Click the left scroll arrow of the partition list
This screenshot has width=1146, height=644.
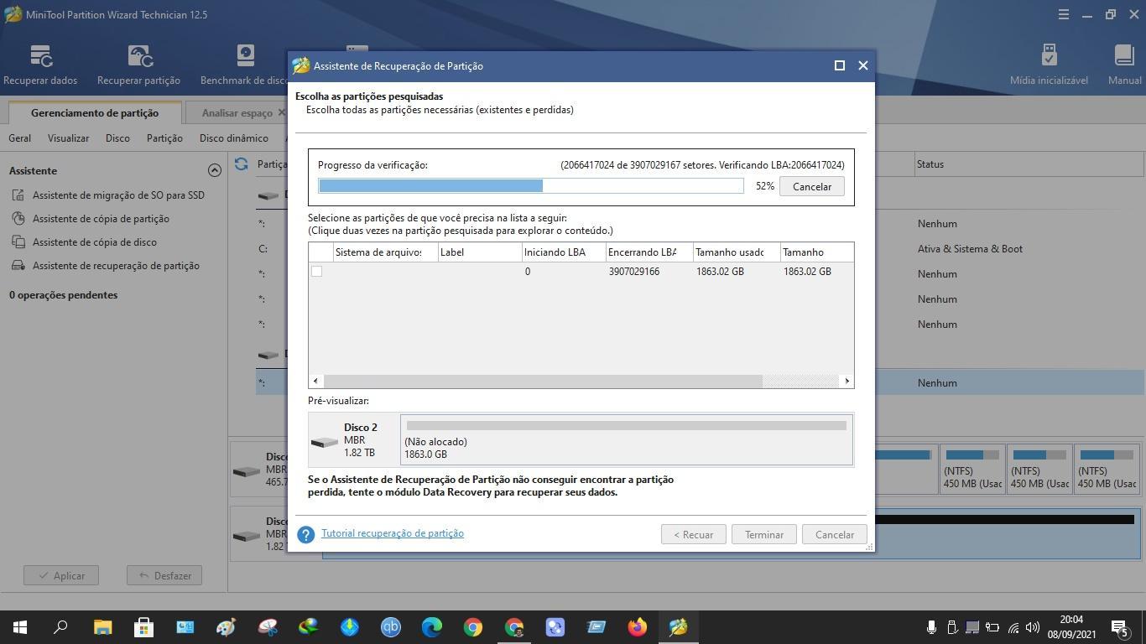pos(316,381)
